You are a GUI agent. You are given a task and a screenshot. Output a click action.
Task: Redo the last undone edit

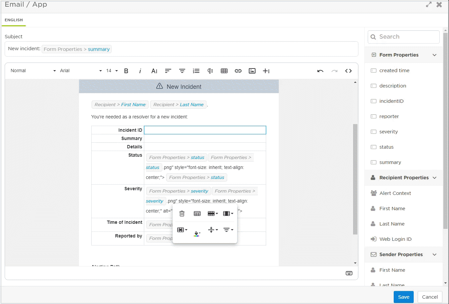[334, 71]
